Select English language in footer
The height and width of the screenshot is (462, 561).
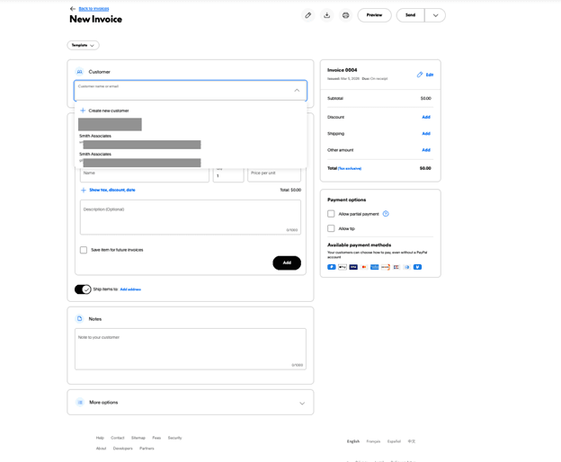pos(353,441)
